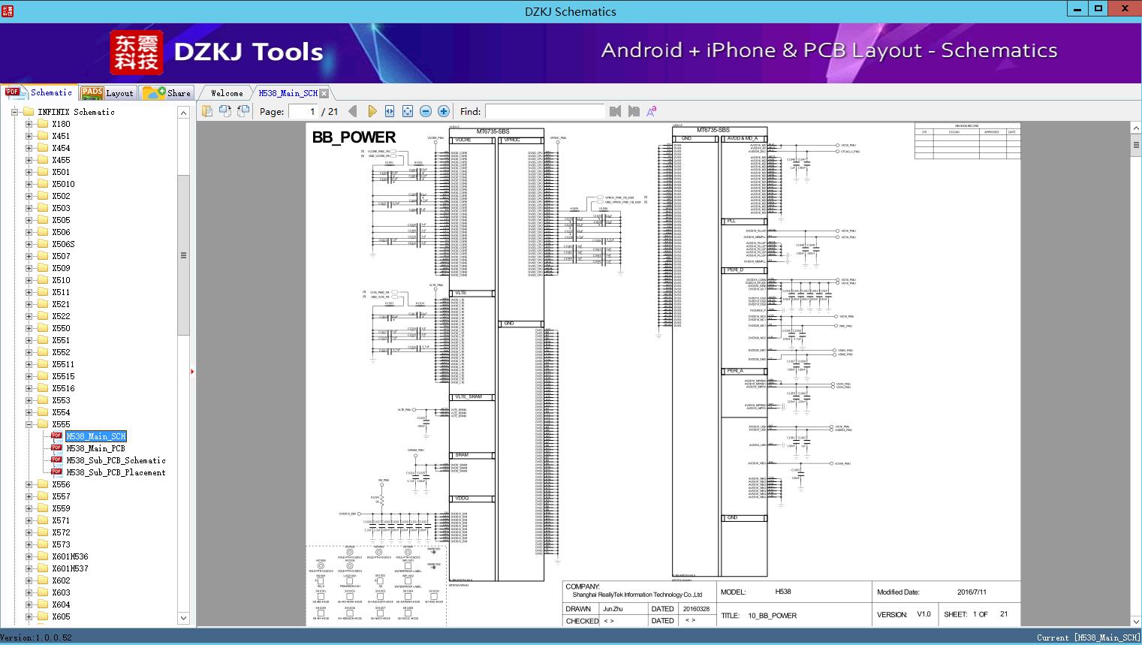Viewport: 1142px width, 645px height.
Task: Zoom out with the minus icon
Action: tap(426, 111)
